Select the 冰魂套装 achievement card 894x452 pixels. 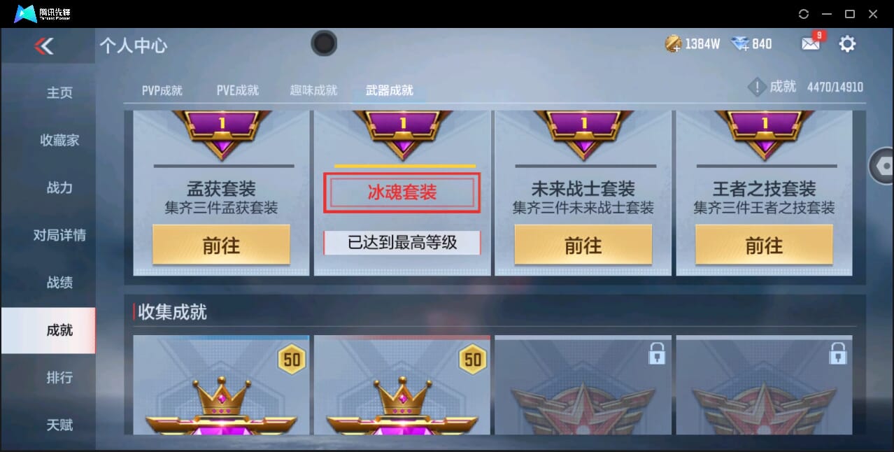pos(402,193)
